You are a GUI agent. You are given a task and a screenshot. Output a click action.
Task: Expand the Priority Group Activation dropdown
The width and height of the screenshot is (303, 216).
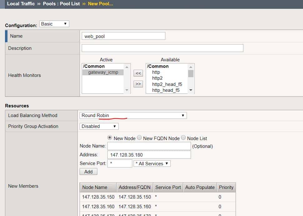[x=99, y=126]
